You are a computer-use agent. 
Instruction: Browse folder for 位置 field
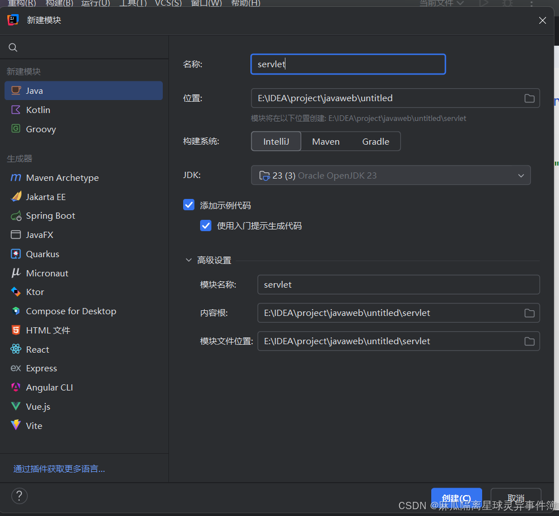point(530,98)
